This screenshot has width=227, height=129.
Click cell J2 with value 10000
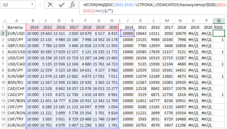127,33
